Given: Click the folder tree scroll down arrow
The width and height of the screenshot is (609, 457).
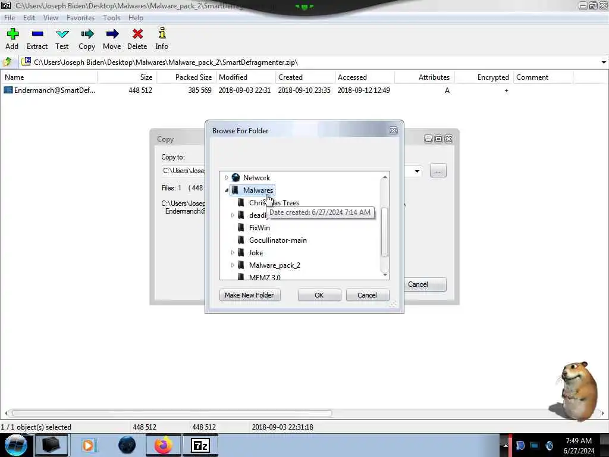Looking at the screenshot, I should click(385, 274).
